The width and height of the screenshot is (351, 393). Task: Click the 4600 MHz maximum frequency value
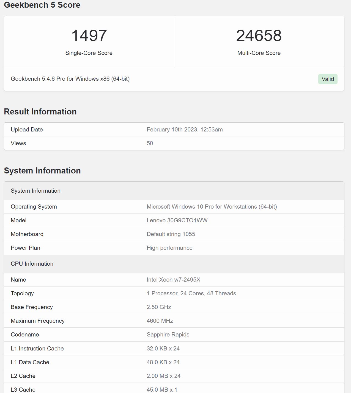click(160, 321)
